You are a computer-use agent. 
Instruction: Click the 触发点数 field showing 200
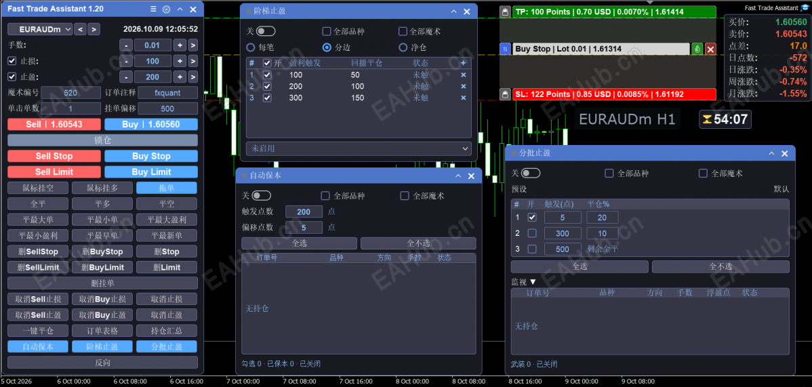click(x=304, y=211)
